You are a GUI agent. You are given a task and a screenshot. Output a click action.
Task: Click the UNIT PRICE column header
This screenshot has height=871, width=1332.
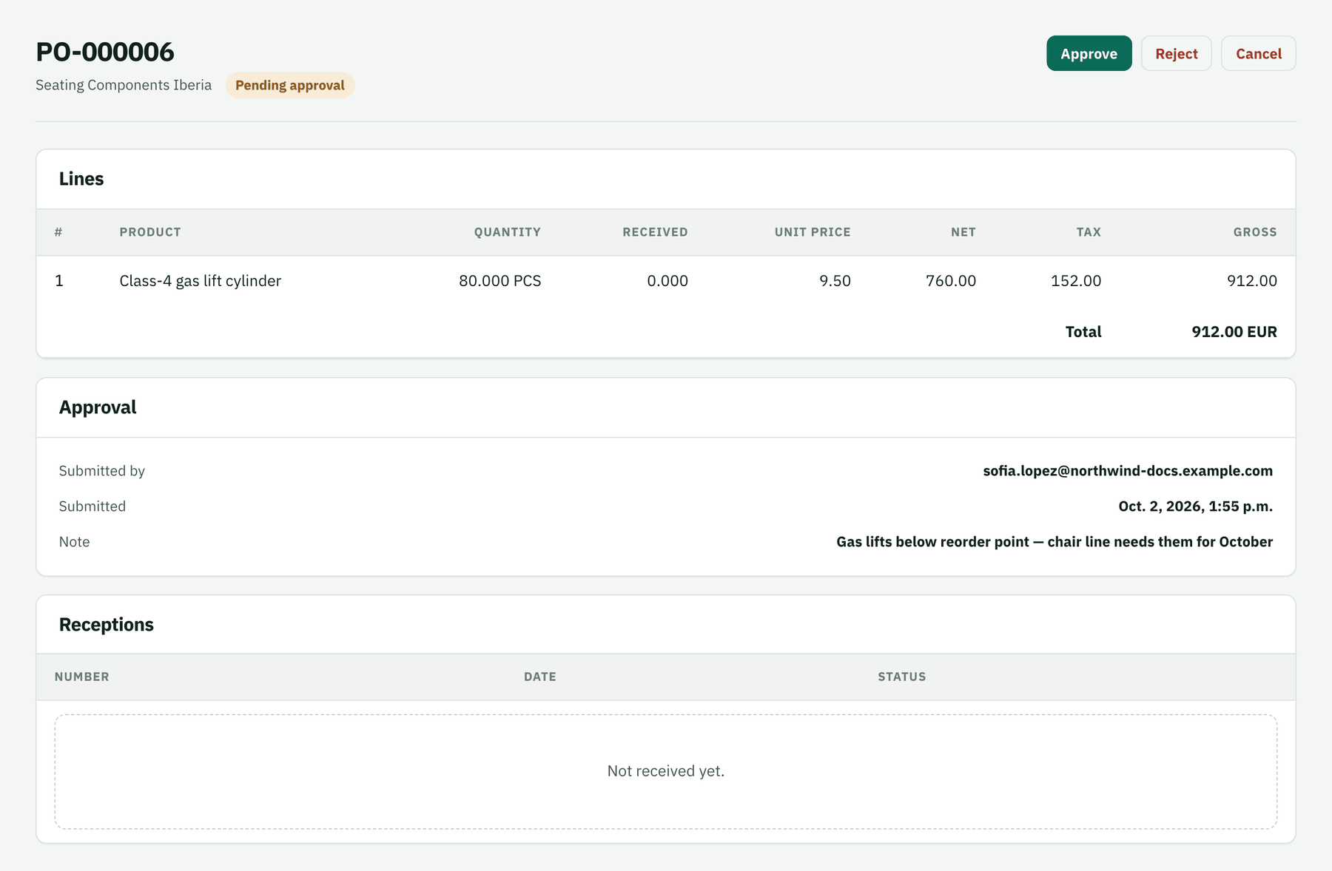pyautogui.click(x=813, y=232)
